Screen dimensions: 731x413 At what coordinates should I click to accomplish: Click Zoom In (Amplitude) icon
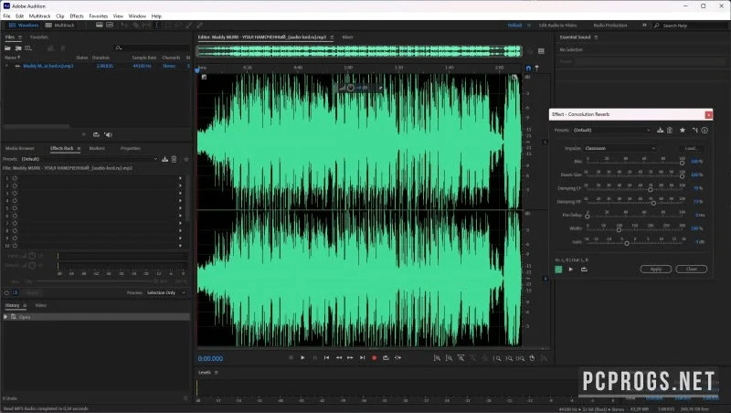click(437, 358)
